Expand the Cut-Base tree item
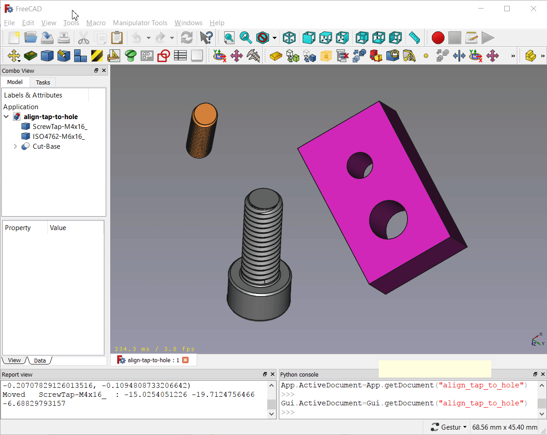This screenshot has width=547, height=435. click(x=15, y=146)
